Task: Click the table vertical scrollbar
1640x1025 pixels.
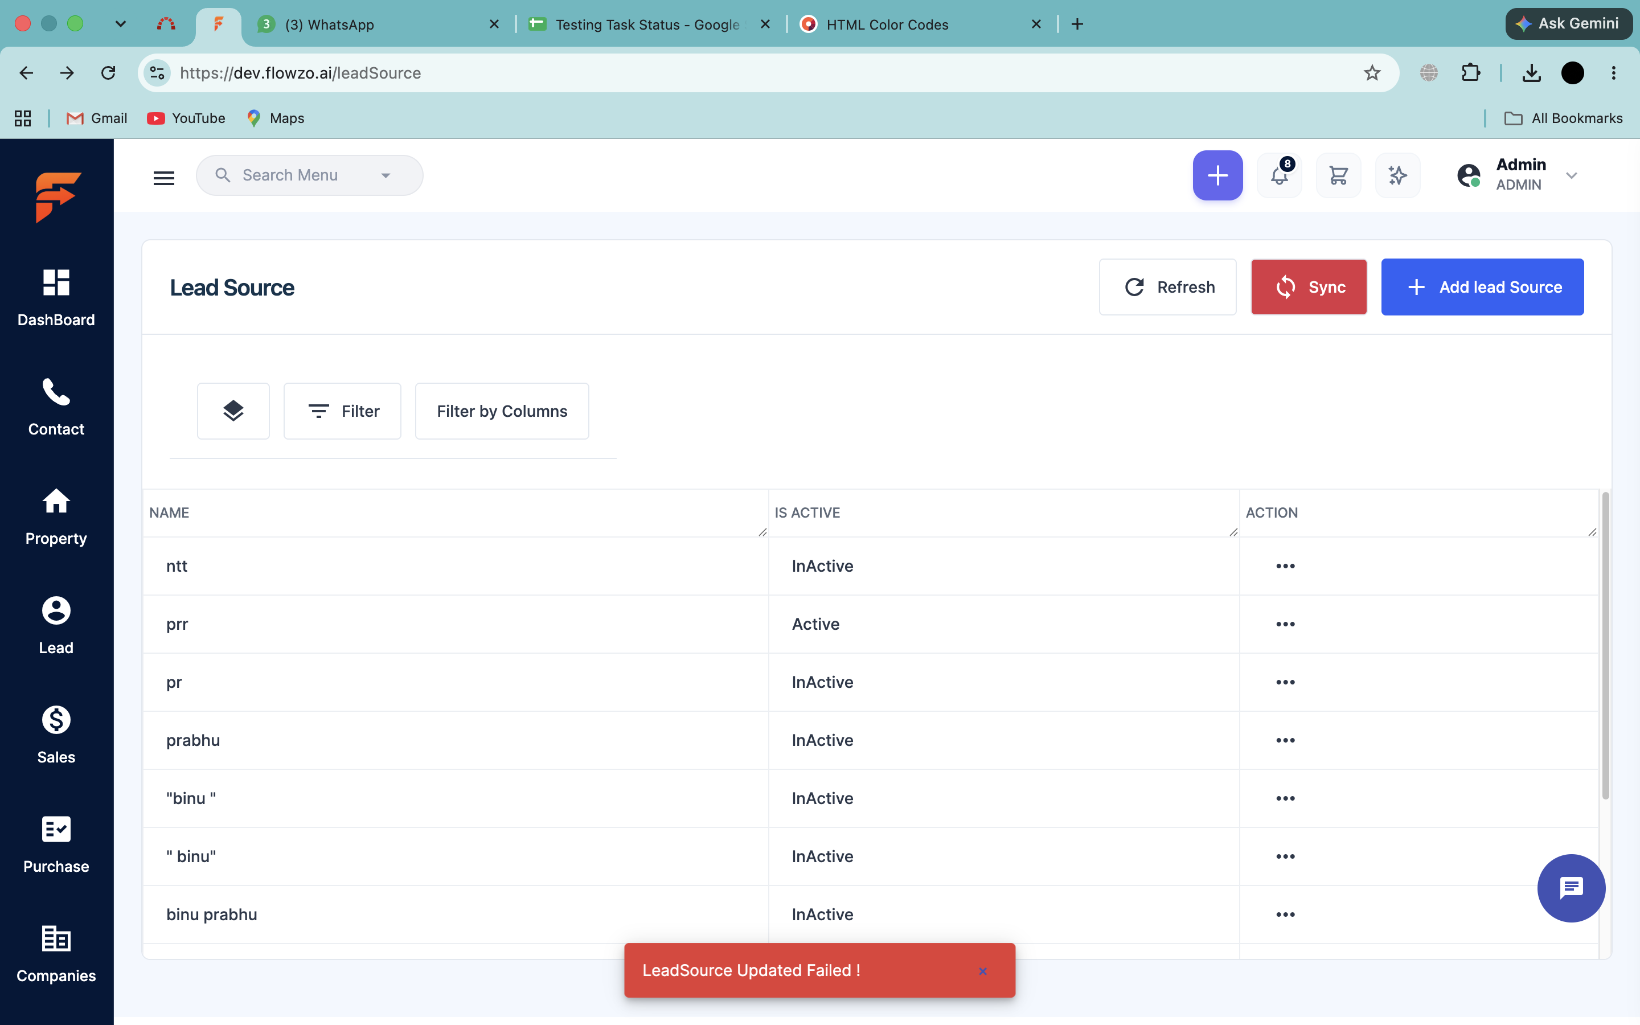Action: (x=1605, y=645)
